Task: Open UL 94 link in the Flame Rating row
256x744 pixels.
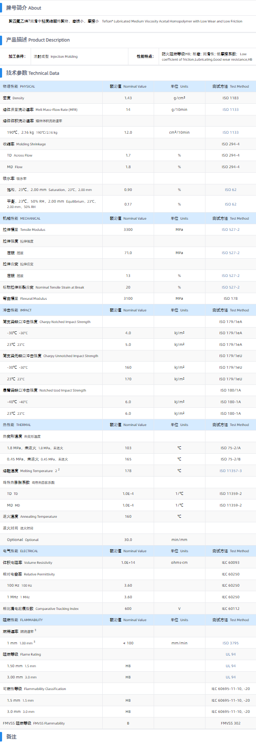Action: click(x=230, y=654)
